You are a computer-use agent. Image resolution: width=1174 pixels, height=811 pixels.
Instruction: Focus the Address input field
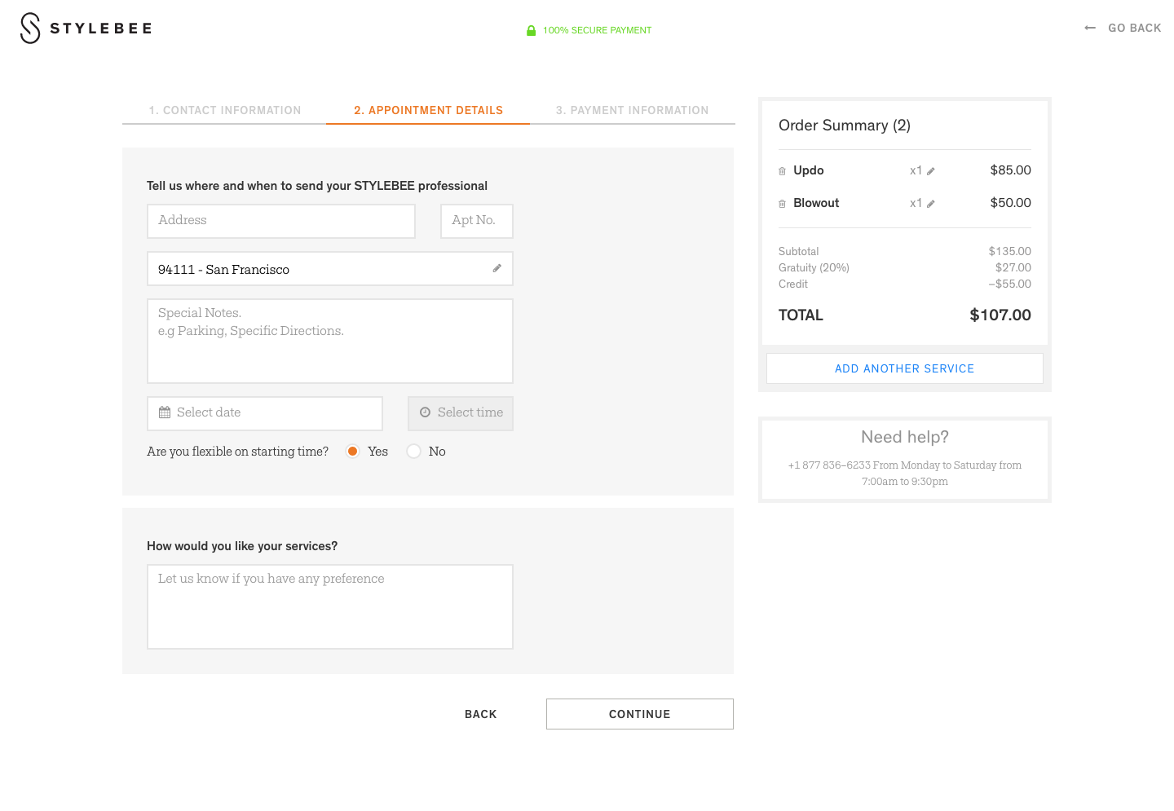pyautogui.click(x=281, y=221)
